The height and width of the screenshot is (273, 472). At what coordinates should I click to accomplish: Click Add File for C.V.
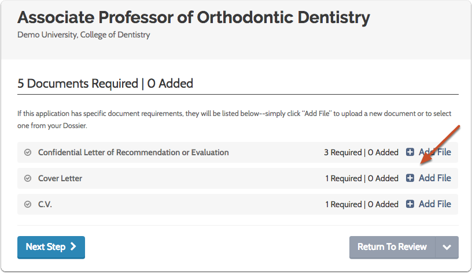[x=434, y=204]
